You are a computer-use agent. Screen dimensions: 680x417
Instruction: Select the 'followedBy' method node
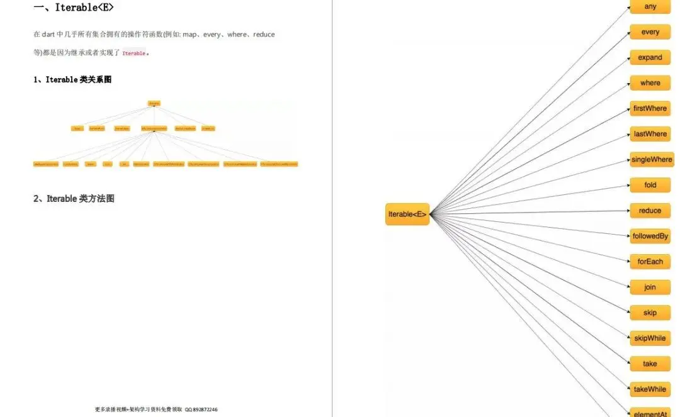coord(650,236)
